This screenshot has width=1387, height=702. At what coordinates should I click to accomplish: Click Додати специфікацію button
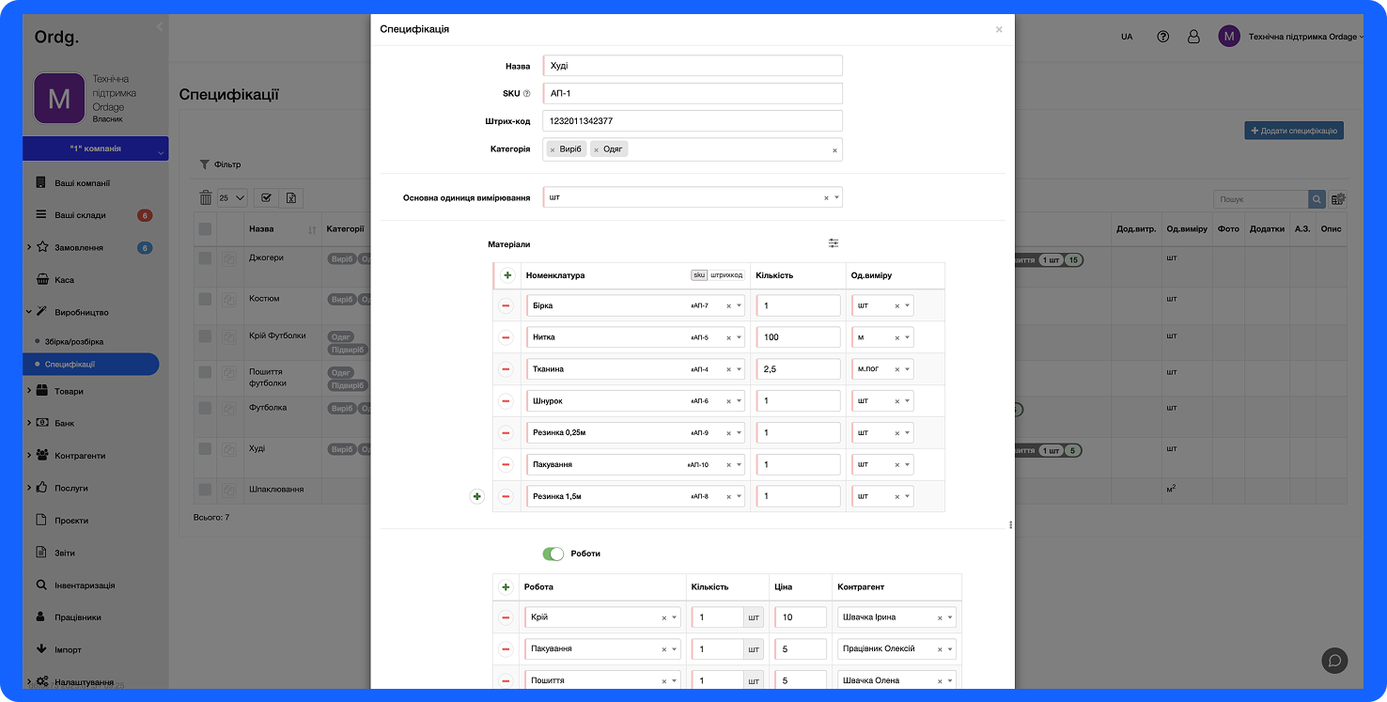click(x=1293, y=131)
